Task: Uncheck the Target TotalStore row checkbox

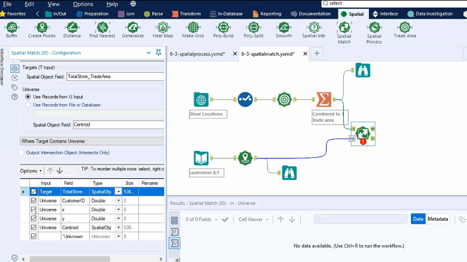Action: [x=34, y=192]
